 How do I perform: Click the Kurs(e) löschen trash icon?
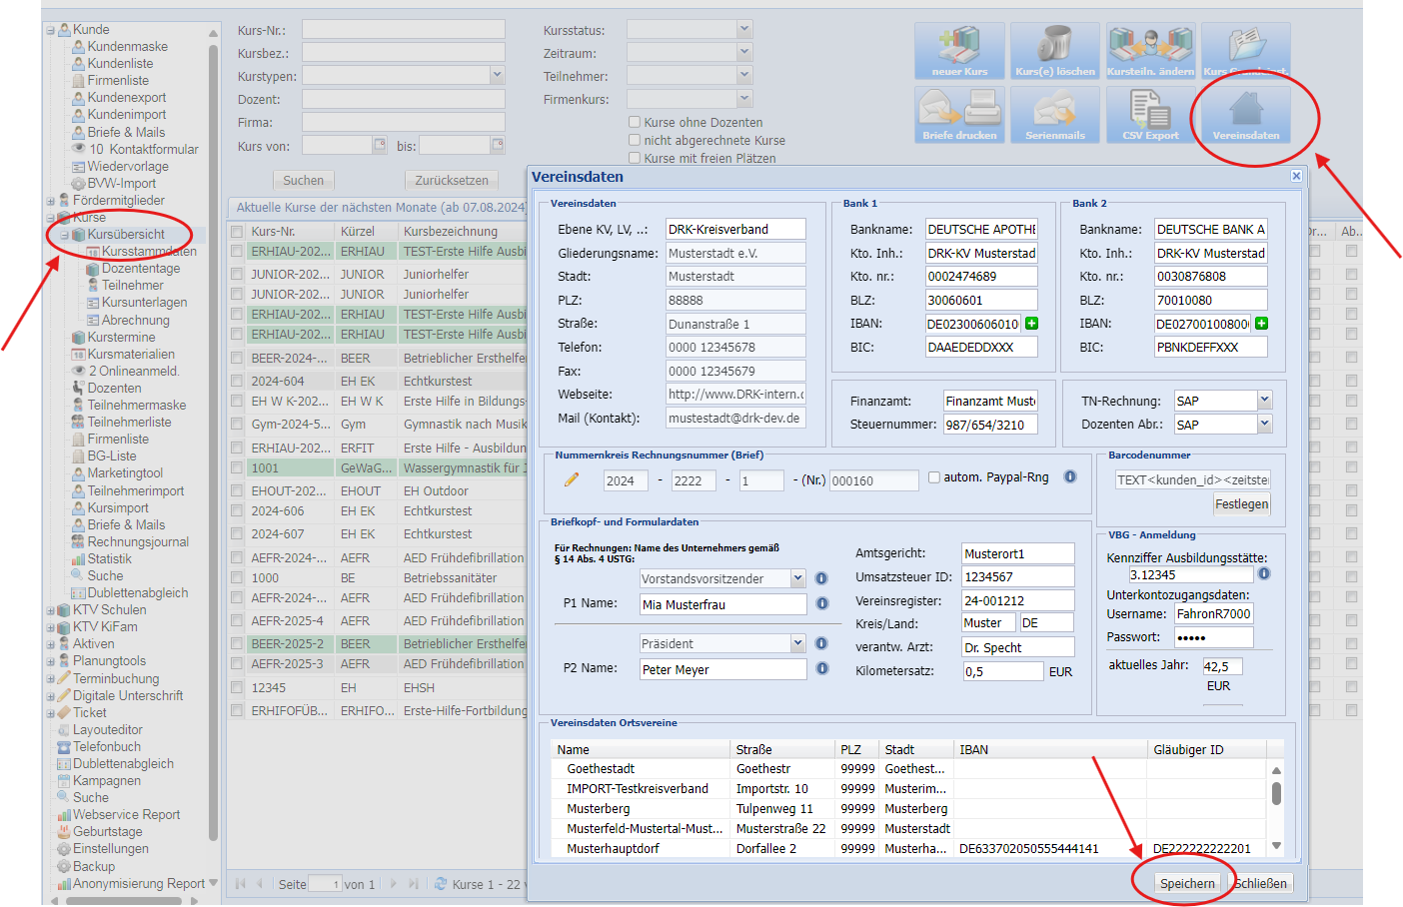point(1054,51)
